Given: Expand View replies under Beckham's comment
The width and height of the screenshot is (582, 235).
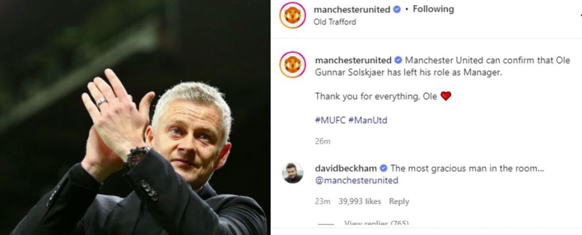Looking at the screenshot, I should [376, 223].
